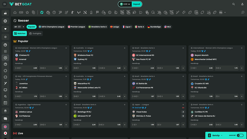Select the Premier League filter

77,27
